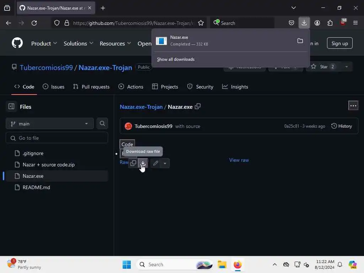Download the raw file
This screenshot has width=364, height=273.
[x=143, y=163]
